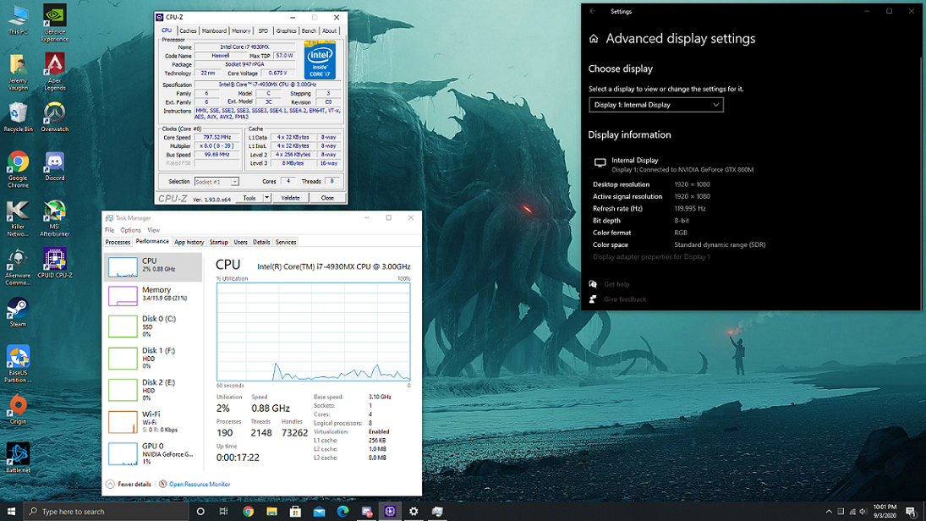Open Killer Network desktop shortcut
The width and height of the screenshot is (926, 521).
click(x=18, y=218)
